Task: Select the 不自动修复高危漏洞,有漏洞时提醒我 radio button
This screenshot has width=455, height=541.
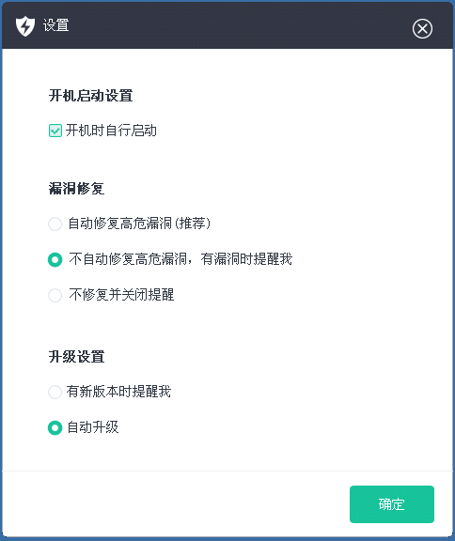Action: (x=55, y=259)
